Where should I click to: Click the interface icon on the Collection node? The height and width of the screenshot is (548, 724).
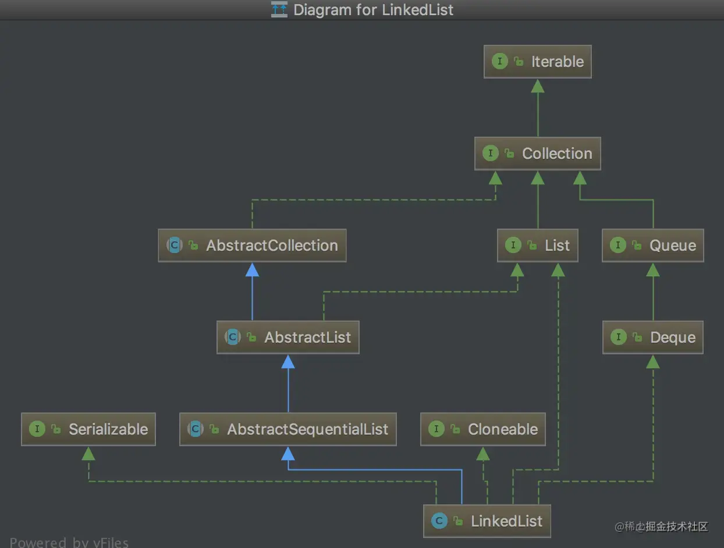(491, 154)
